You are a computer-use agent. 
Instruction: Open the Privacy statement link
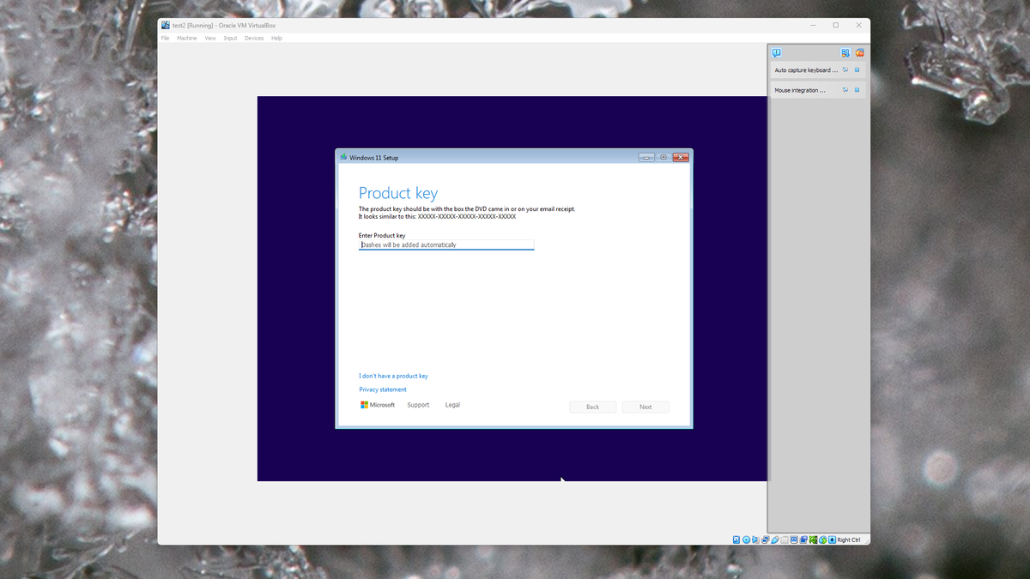[382, 389]
